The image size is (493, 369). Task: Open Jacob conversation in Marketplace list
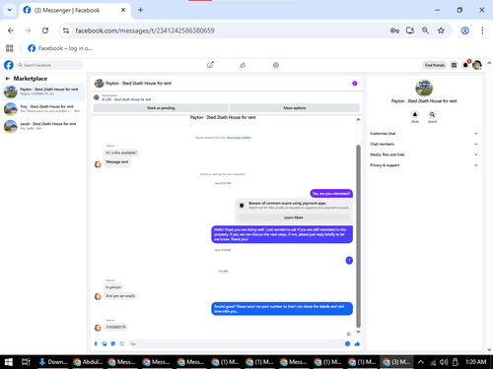point(43,126)
